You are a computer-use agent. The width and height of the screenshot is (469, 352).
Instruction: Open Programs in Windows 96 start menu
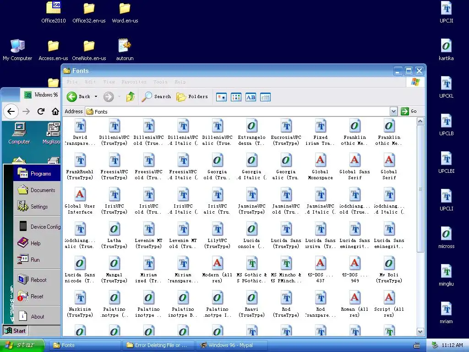(x=37, y=174)
